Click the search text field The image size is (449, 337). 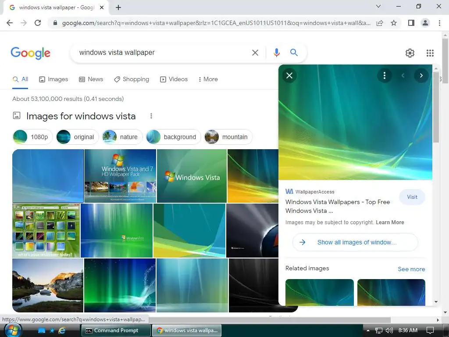point(163,53)
